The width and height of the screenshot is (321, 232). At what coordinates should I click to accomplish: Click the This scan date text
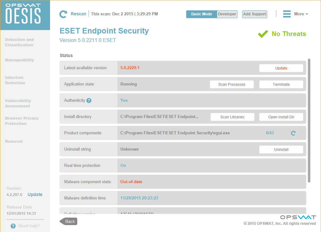[125, 14]
